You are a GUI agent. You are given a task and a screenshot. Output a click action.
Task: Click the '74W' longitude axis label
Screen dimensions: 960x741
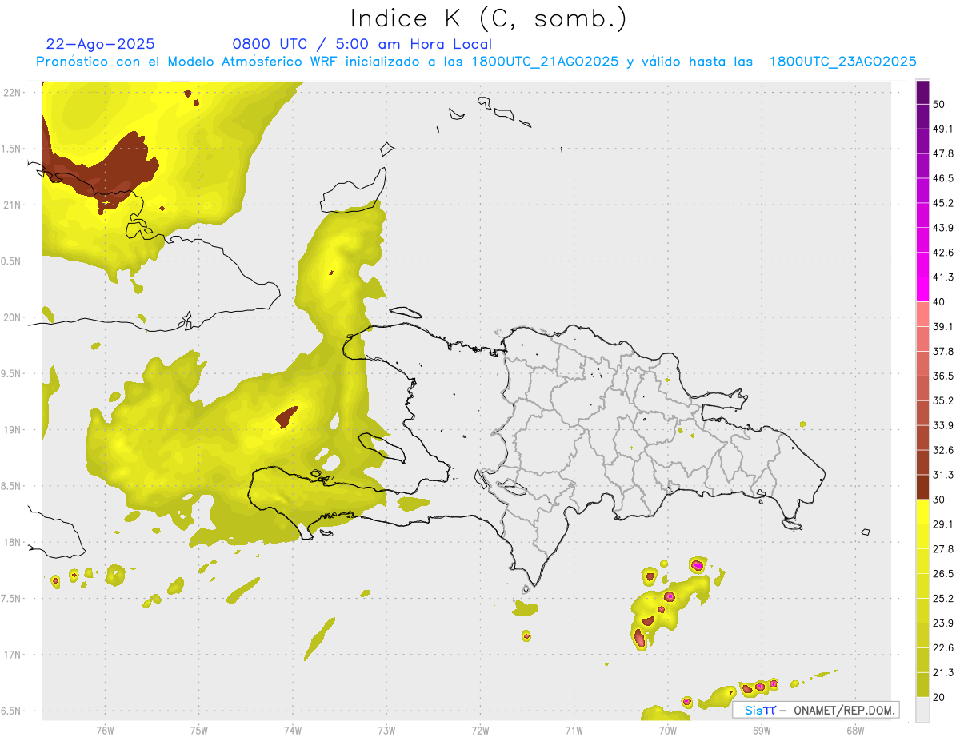[x=292, y=731]
